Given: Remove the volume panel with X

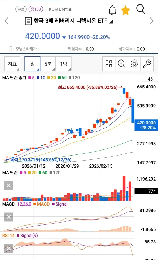Looking at the screenshot, I should click(9, 185).
